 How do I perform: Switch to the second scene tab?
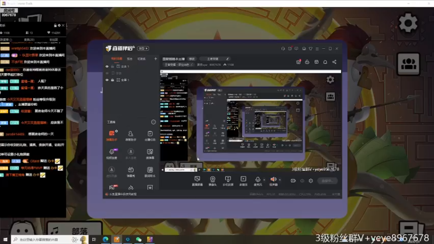coord(130,59)
